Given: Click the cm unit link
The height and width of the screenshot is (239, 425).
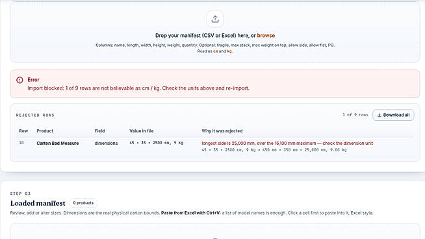Looking at the screenshot, I should [216, 51].
